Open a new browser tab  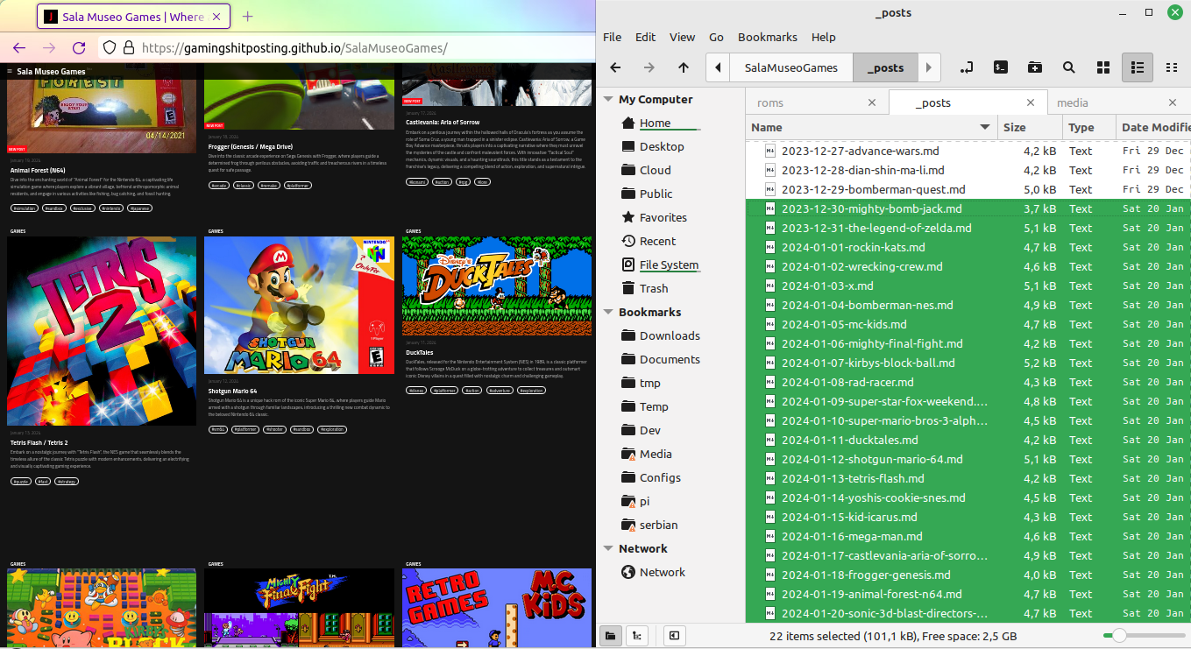point(247,17)
